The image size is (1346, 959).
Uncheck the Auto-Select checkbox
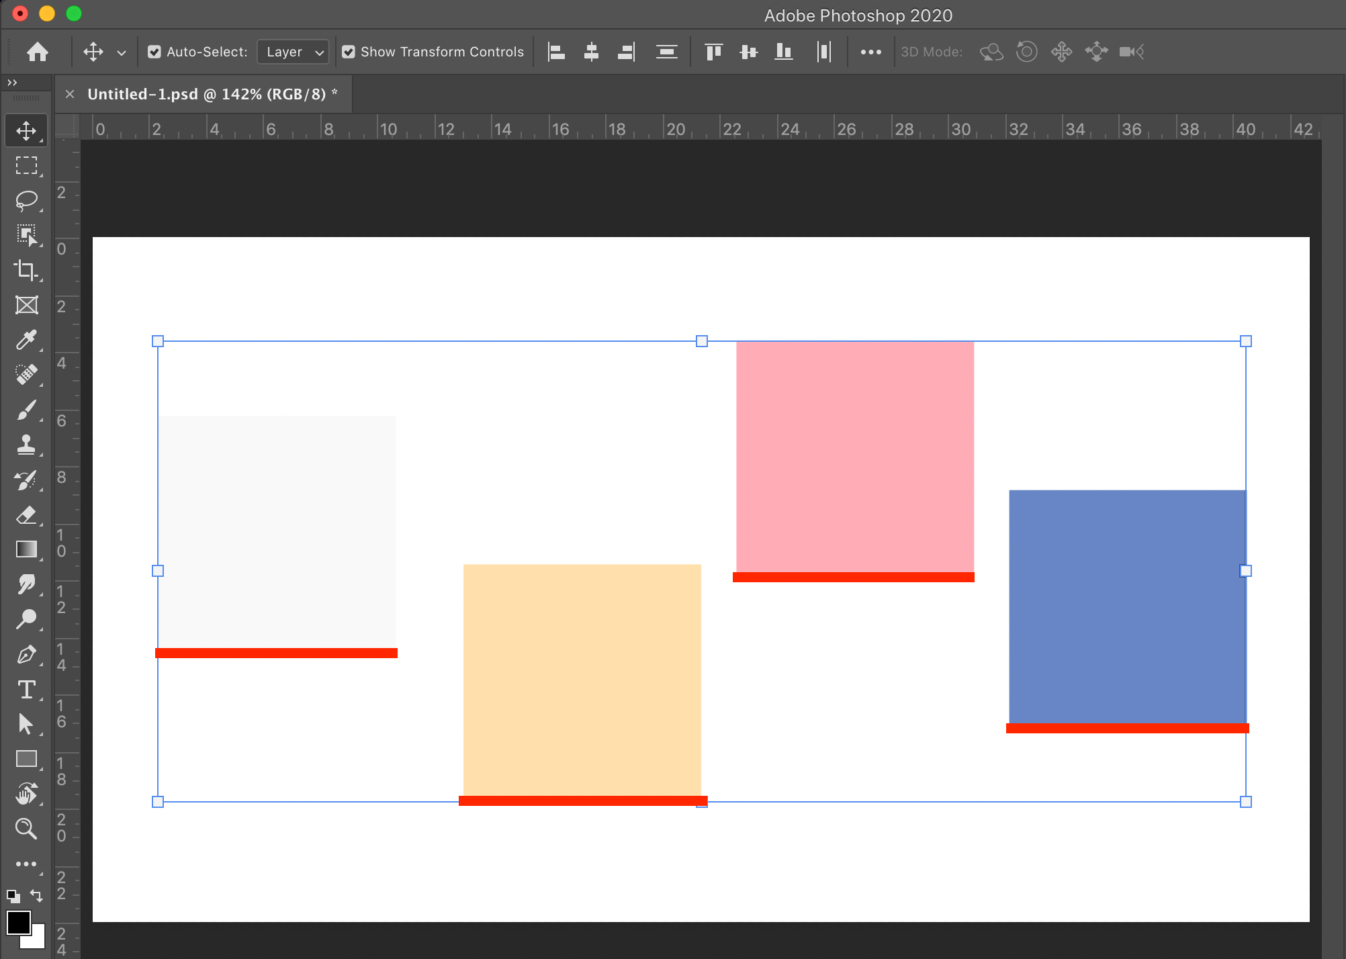click(154, 52)
